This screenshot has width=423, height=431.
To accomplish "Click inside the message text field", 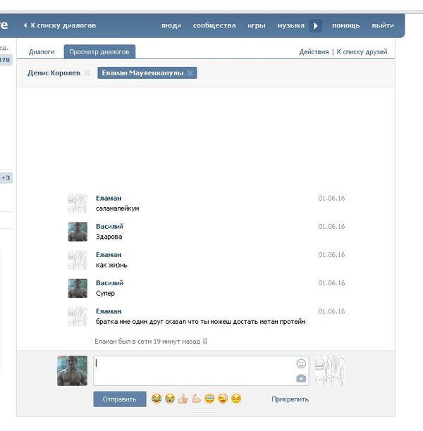I will (x=194, y=370).
